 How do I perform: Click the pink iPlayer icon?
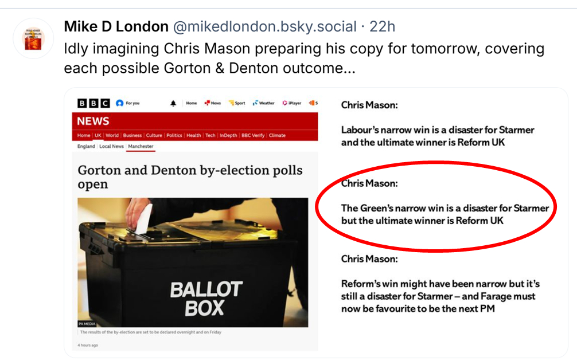coord(284,103)
